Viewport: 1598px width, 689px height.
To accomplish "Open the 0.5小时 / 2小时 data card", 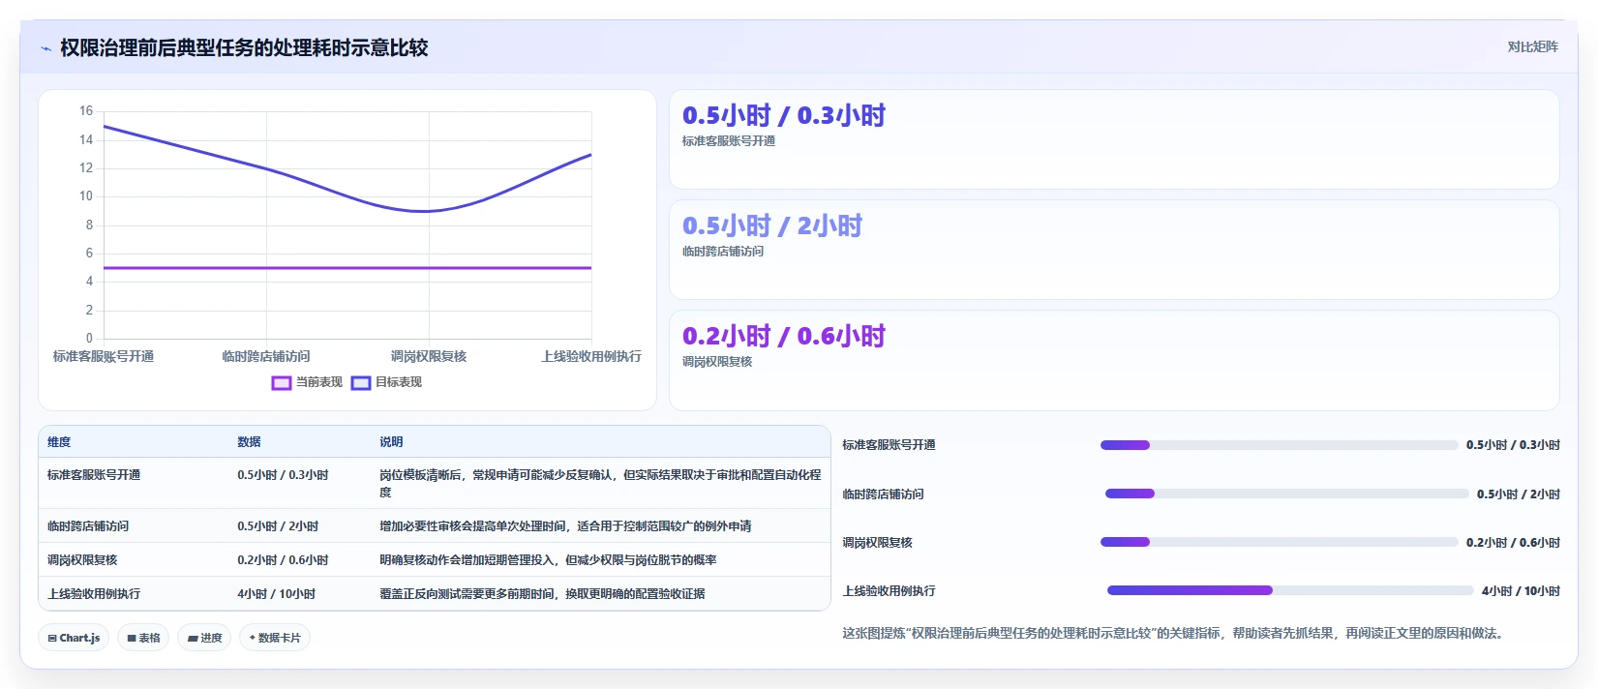I will 1114,250.
